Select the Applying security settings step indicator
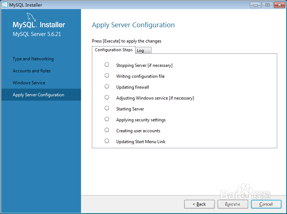 click(107, 119)
